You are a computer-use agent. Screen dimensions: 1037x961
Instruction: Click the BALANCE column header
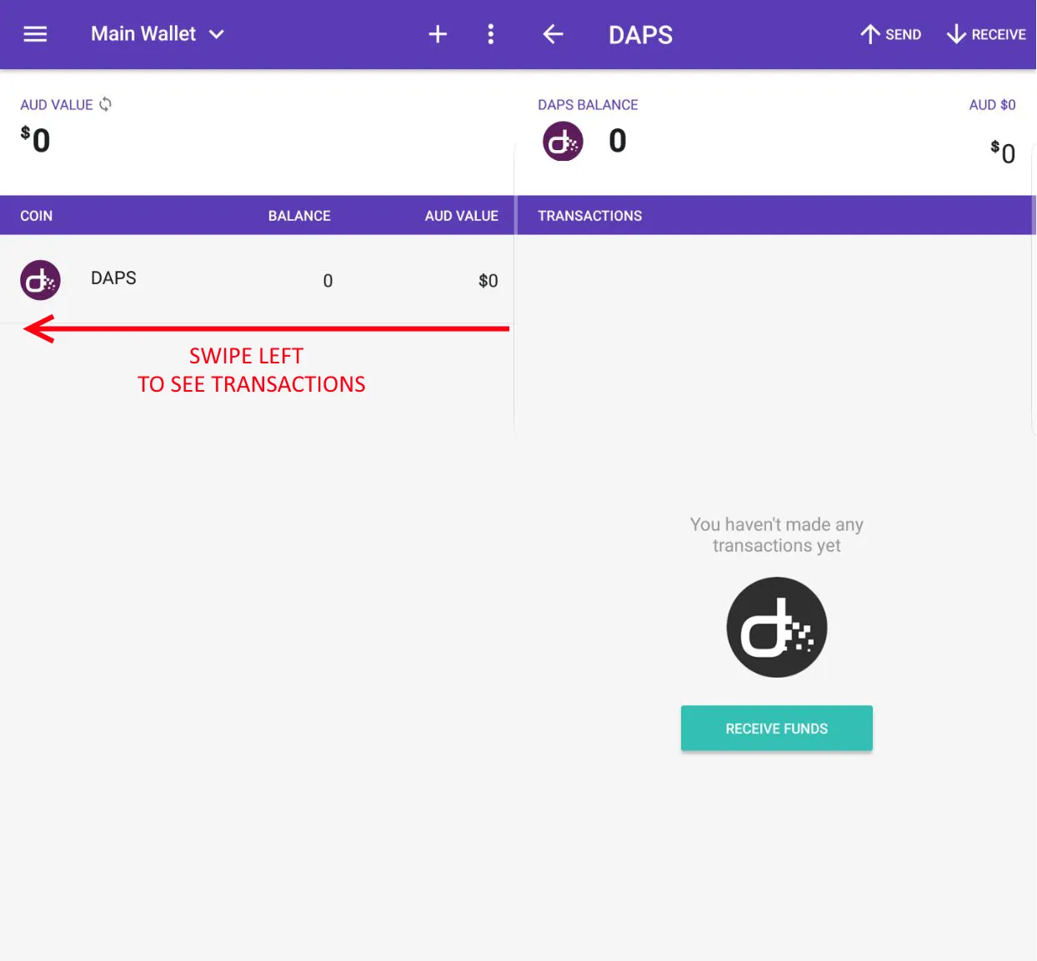(x=299, y=216)
